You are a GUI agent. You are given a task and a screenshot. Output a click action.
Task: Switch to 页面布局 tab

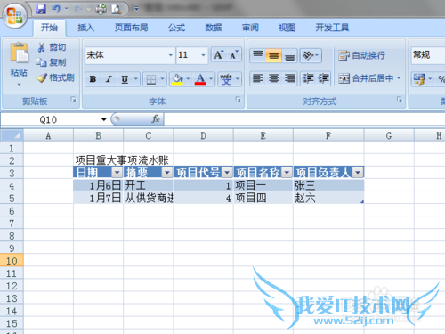pos(131,28)
